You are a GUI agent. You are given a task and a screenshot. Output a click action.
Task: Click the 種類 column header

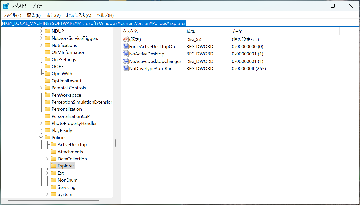[207, 31]
